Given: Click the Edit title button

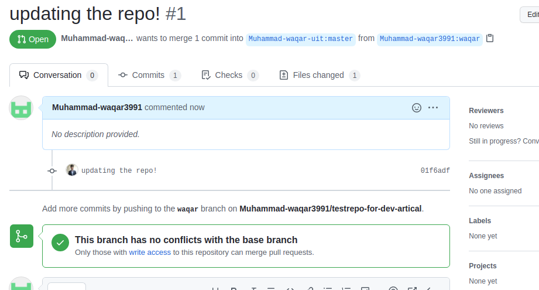Looking at the screenshot, I should click(x=530, y=15).
